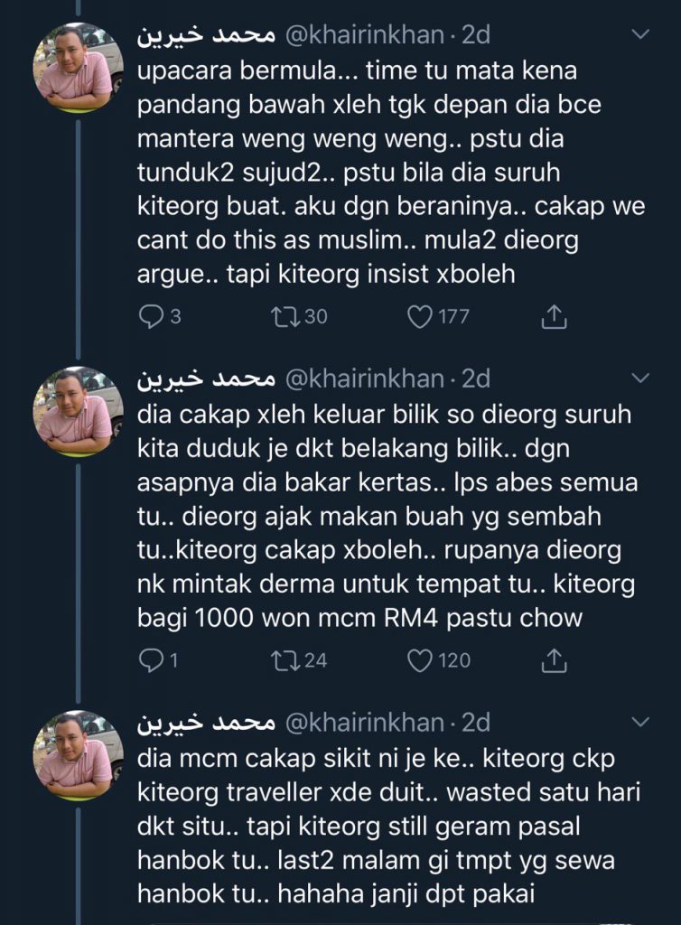
Task: Open the tweet text starting 'dia cakap xleh keluar'
Action: [x=388, y=517]
